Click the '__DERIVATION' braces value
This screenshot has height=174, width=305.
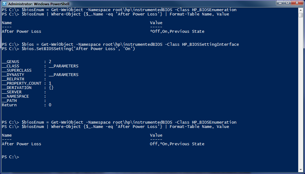coord(51,87)
